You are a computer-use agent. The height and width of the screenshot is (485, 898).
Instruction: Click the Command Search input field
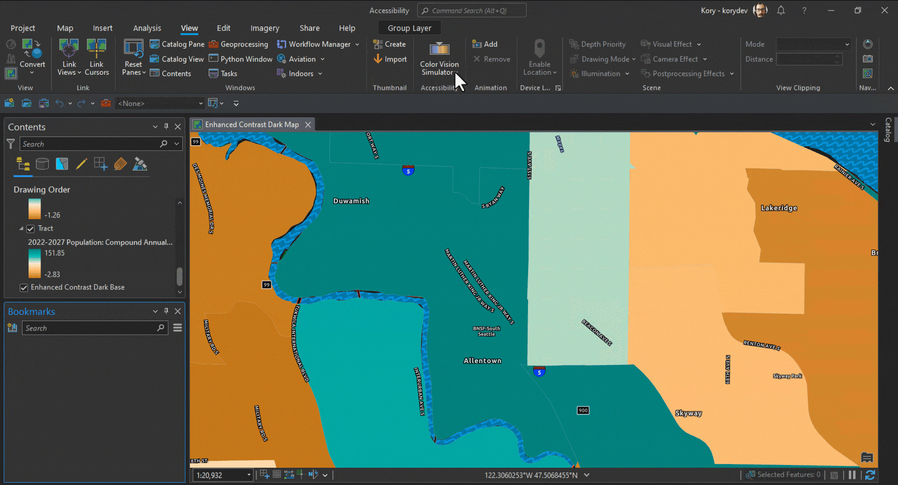(x=472, y=10)
